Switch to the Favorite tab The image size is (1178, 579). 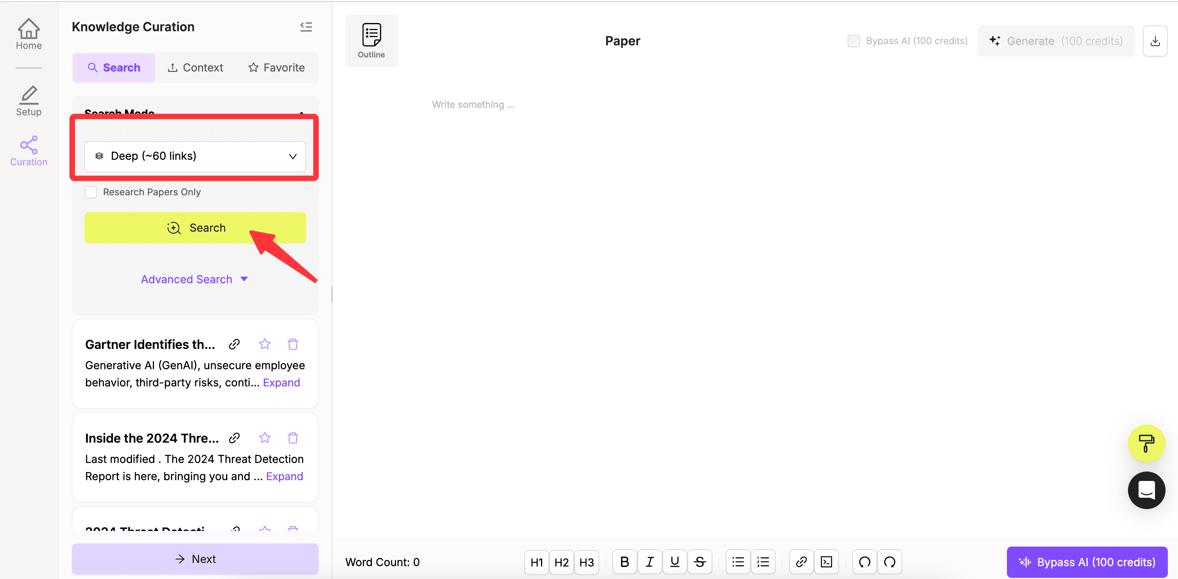tap(276, 68)
